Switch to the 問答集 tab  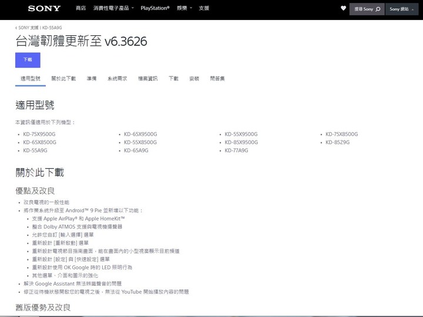[x=217, y=79]
